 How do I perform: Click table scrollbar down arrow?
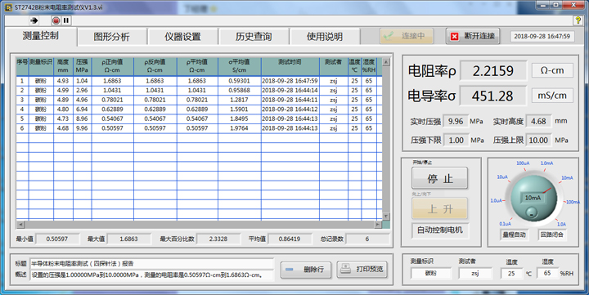(386, 217)
